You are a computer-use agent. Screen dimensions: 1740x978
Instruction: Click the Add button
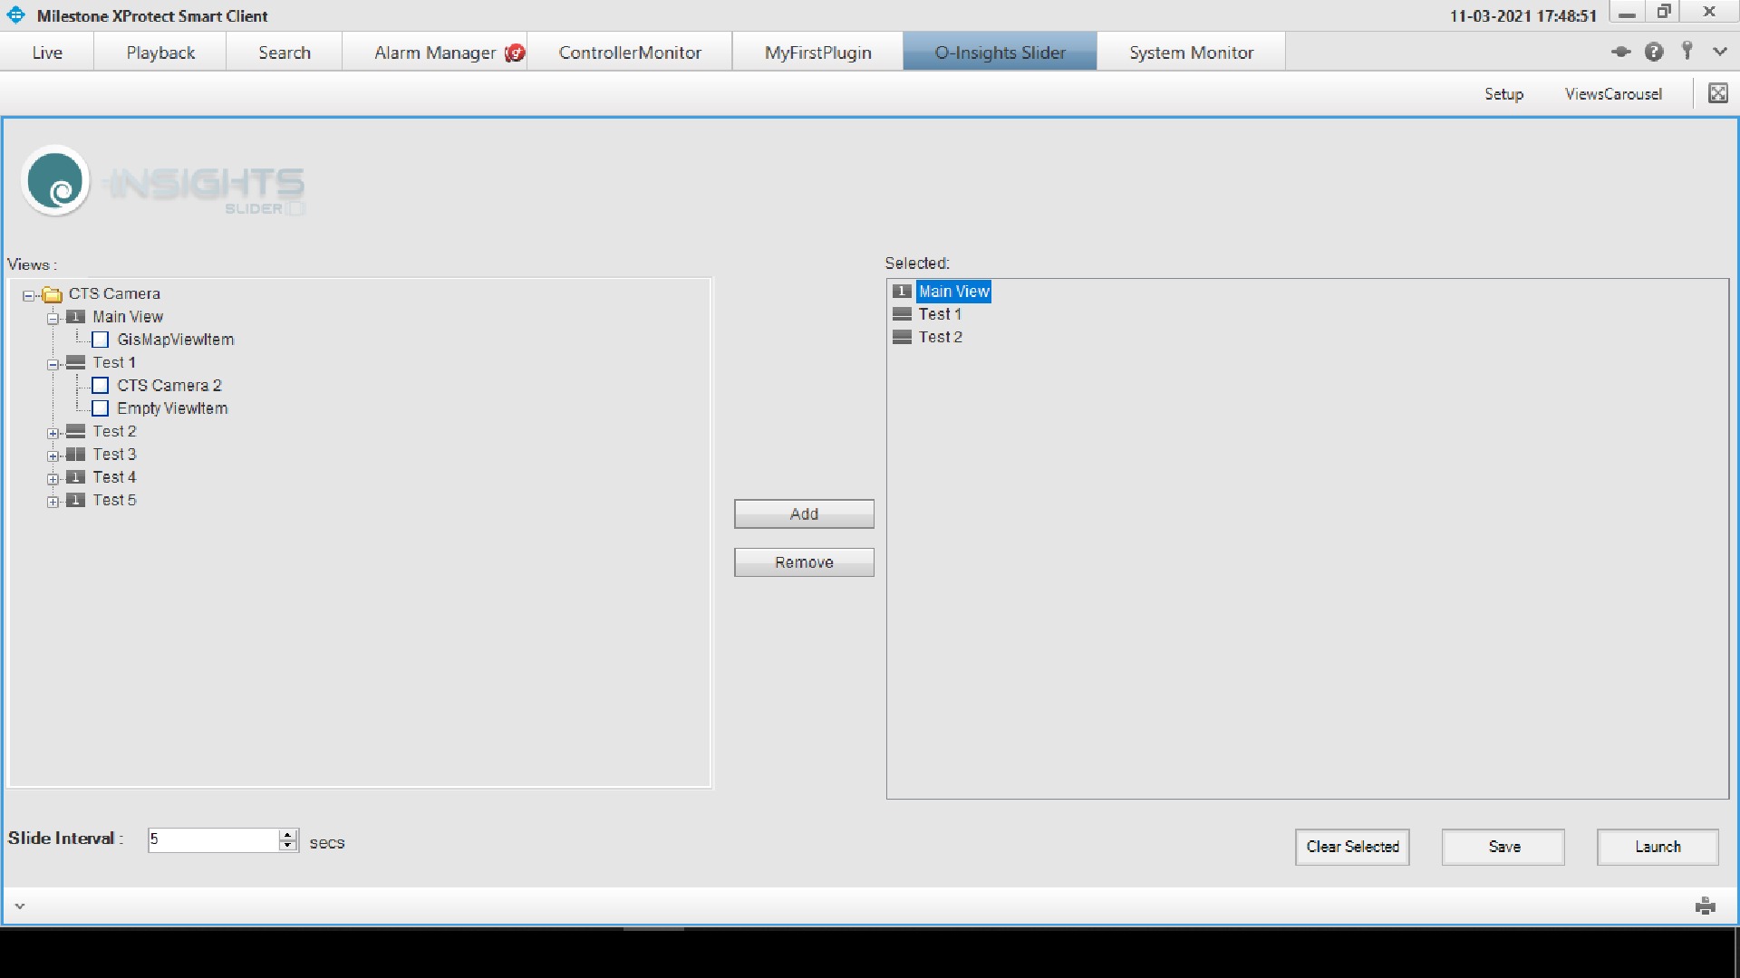click(x=804, y=513)
